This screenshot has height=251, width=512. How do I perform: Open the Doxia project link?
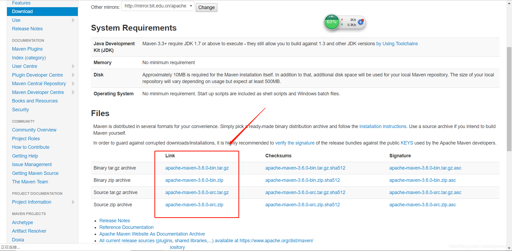[x=18, y=240]
